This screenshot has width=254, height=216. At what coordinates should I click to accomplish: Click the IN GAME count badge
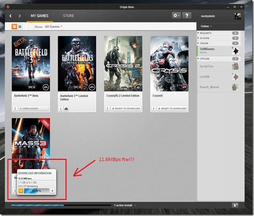(x=235, y=38)
